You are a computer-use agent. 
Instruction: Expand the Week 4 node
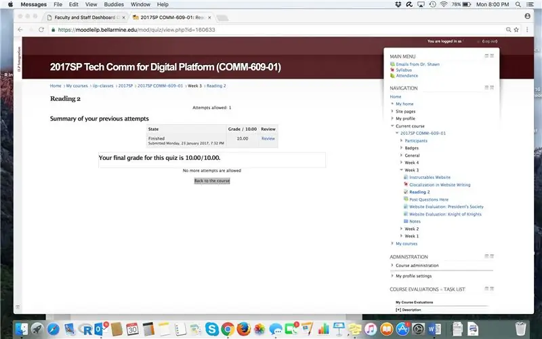[x=401, y=162]
